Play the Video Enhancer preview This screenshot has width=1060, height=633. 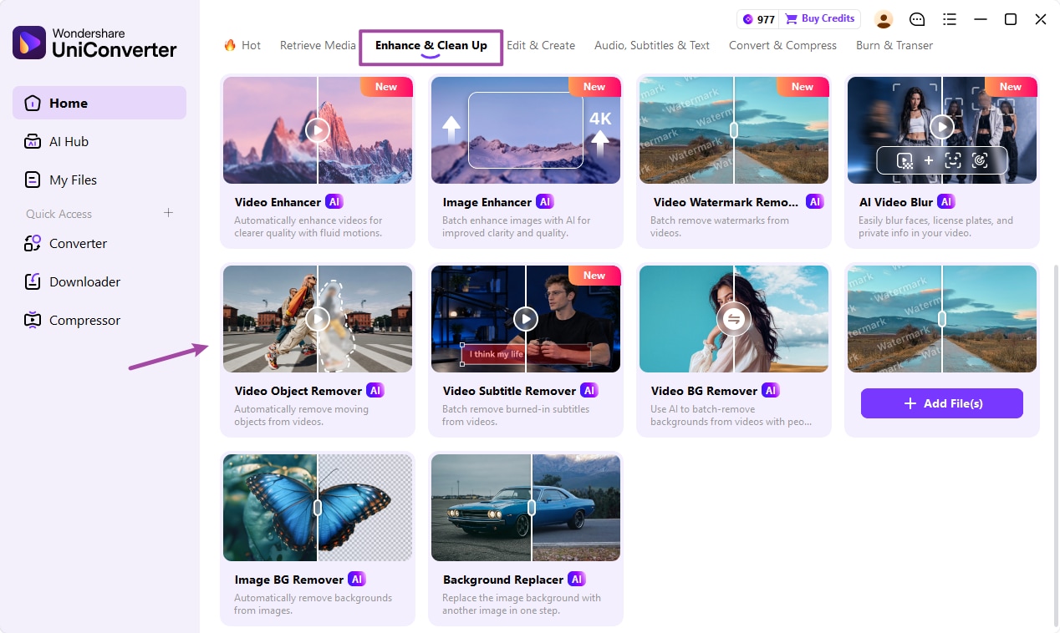coord(318,129)
